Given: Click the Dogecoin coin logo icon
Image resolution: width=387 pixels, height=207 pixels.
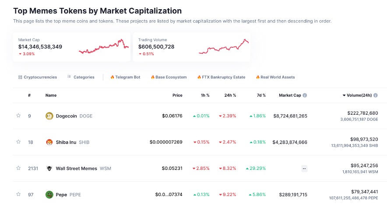Looking at the screenshot, I should click(x=49, y=116).
